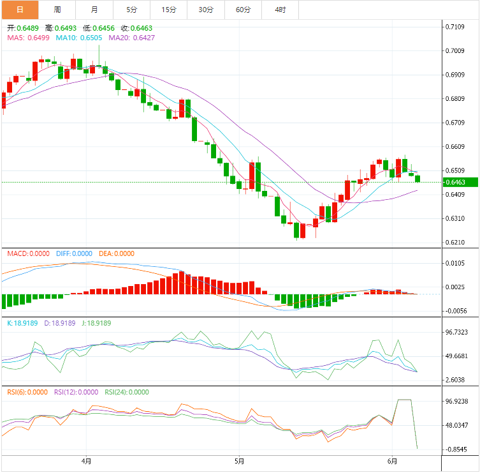Viewport: 480px width, 475px height.
Task: Click the RSI(6):0.0000 label
Action: 27,392
